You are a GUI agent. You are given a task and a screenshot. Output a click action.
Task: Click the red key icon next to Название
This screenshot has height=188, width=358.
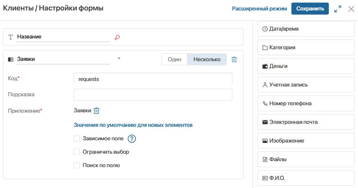click(x=117, y=37)
